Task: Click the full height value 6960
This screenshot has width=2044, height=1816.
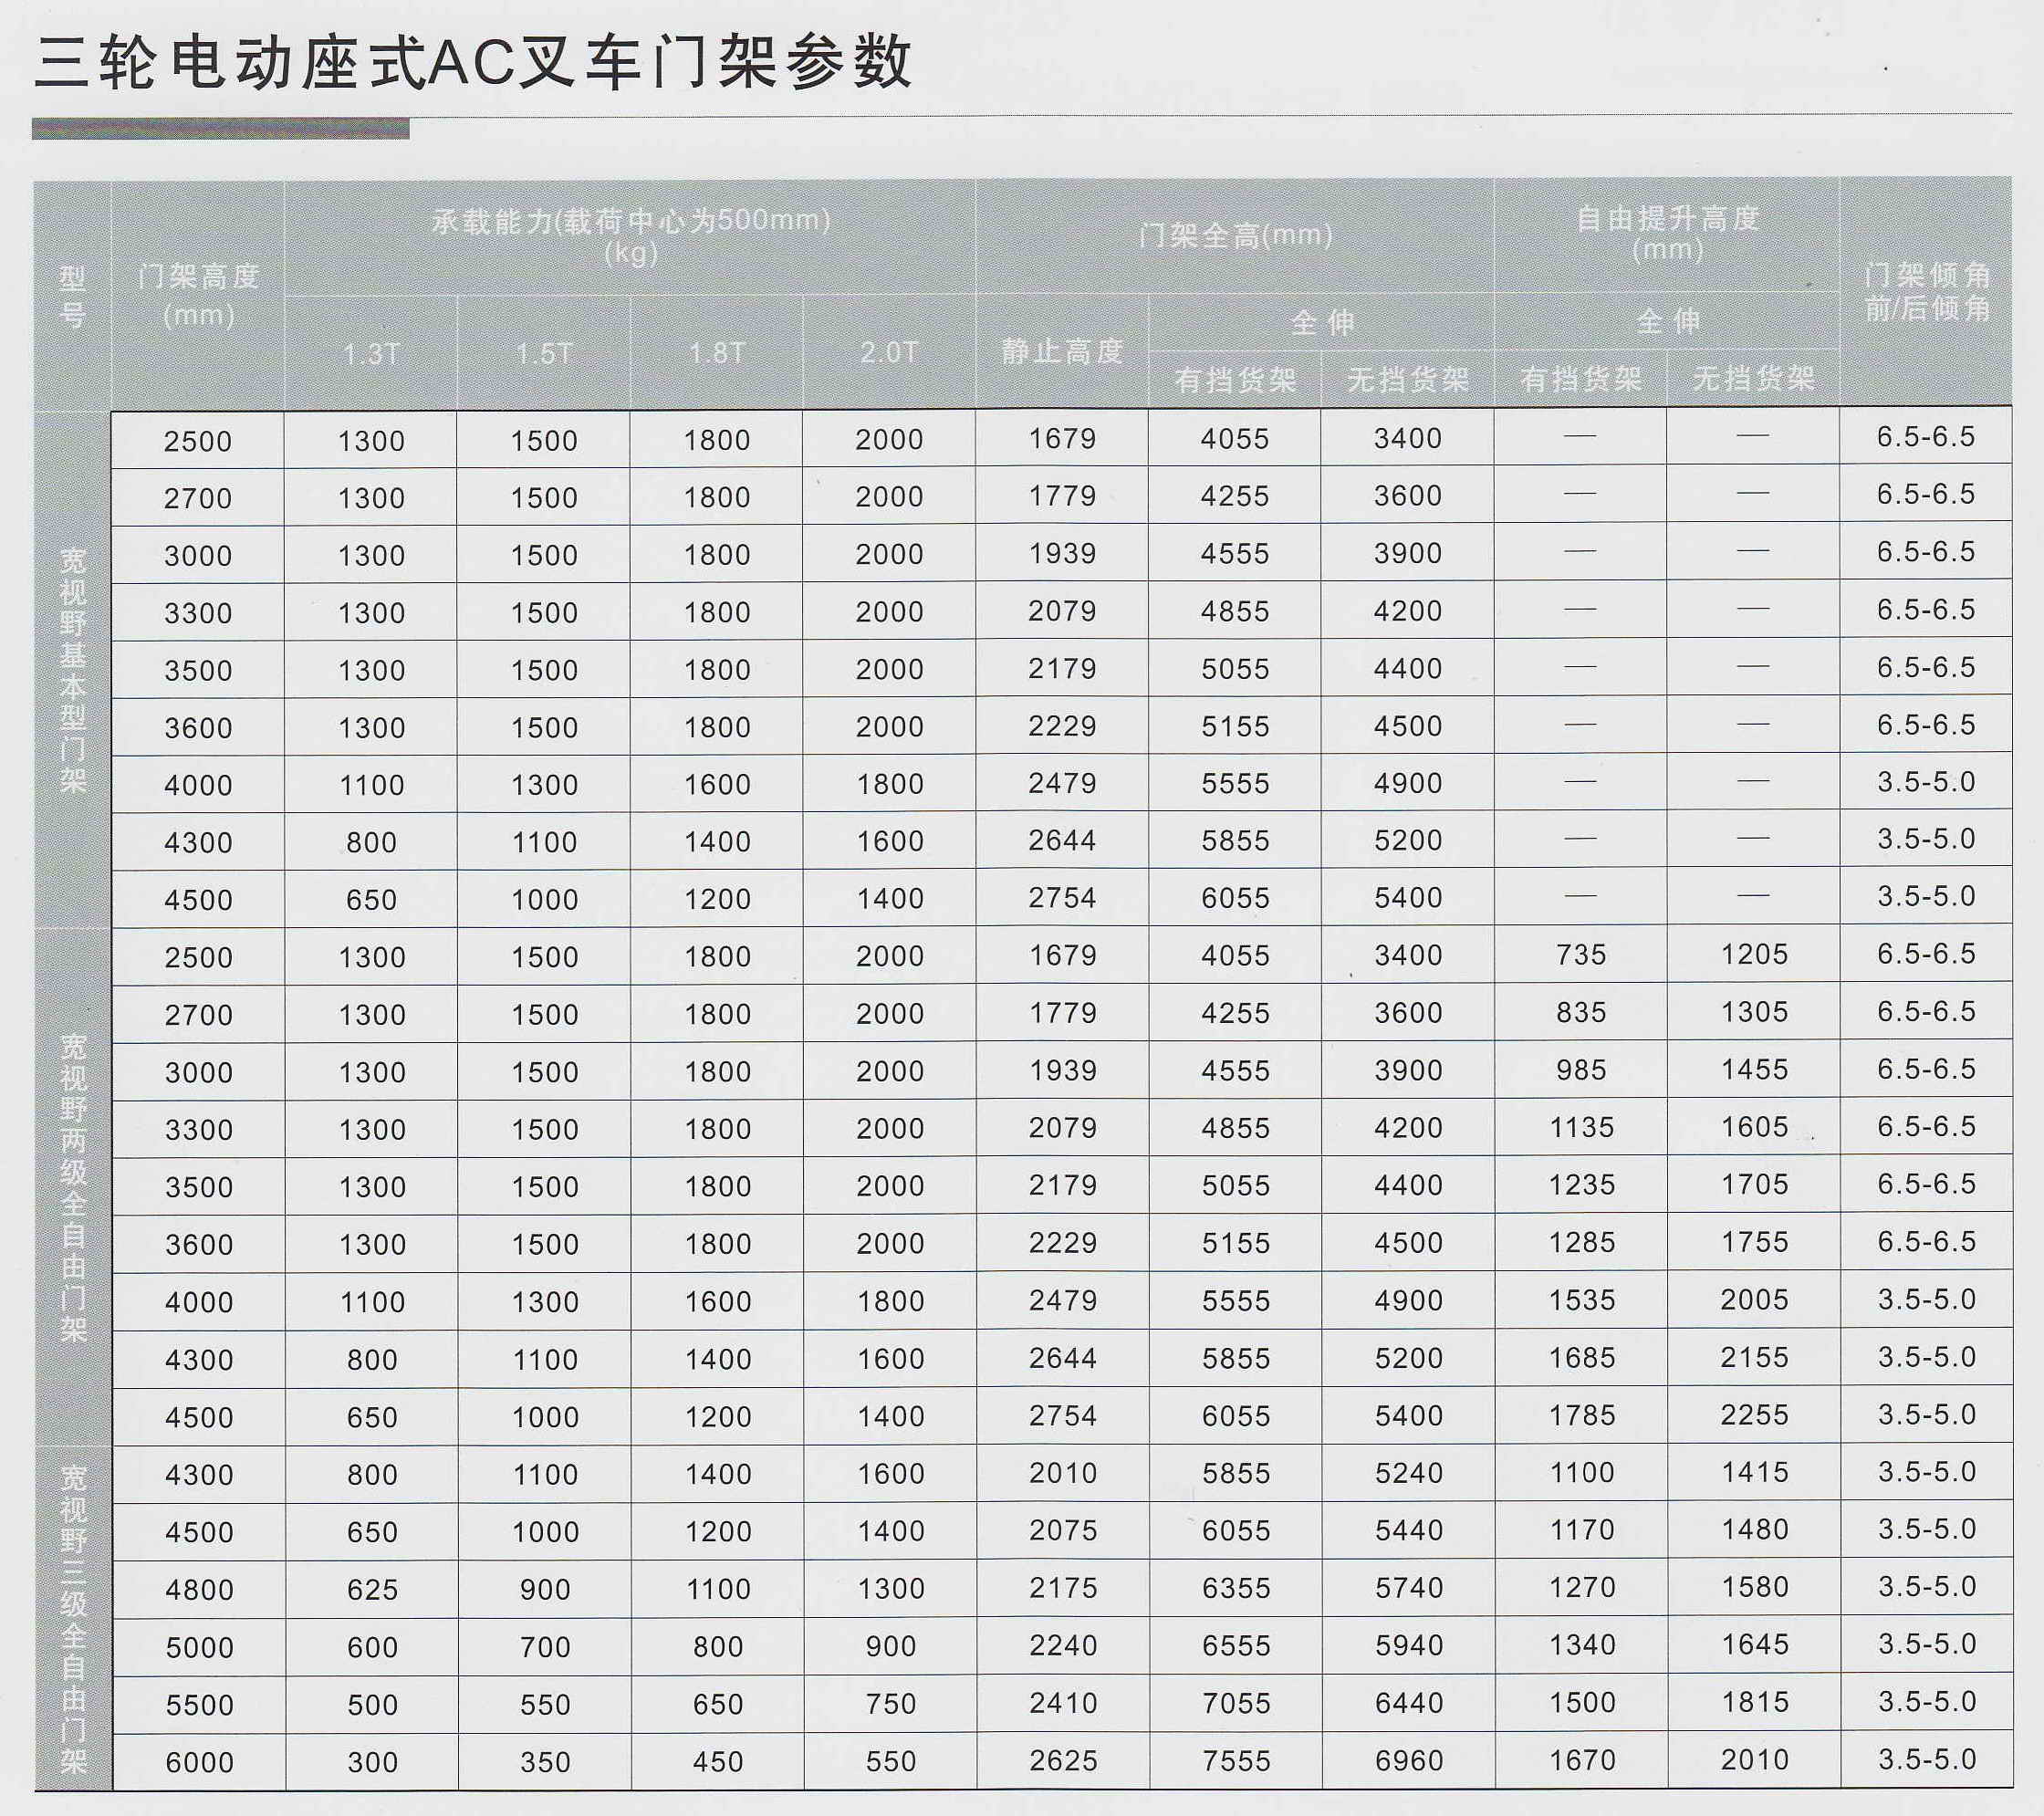Action: pos(1409,1760)
